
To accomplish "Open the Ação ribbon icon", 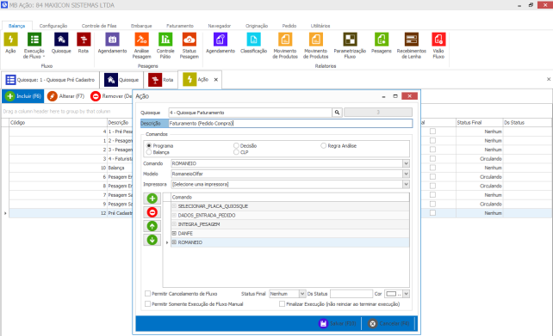I will pos(10,43).
